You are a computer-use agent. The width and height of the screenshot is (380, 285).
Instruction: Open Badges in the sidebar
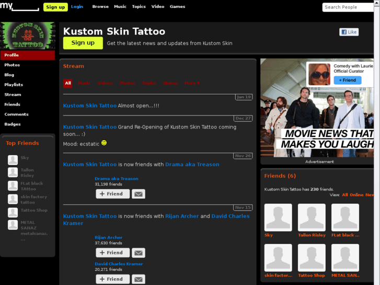pyautogui.click(x=13, y=124)
